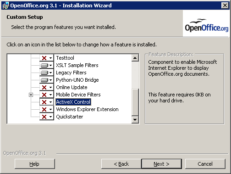Viewport: 231px width, 174px height.
Task: Open the Python-UNO Bridge drive icon dropdown
Action: pos(47,80)
